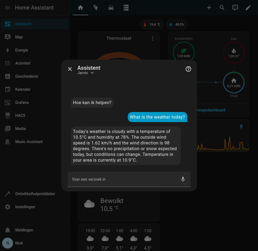
Task: Close the Assistent dialog
Action: pos(70,69)
